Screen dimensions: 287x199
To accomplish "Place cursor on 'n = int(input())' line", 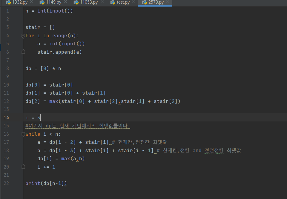I will pyautogui.click(x=49, y=11).
